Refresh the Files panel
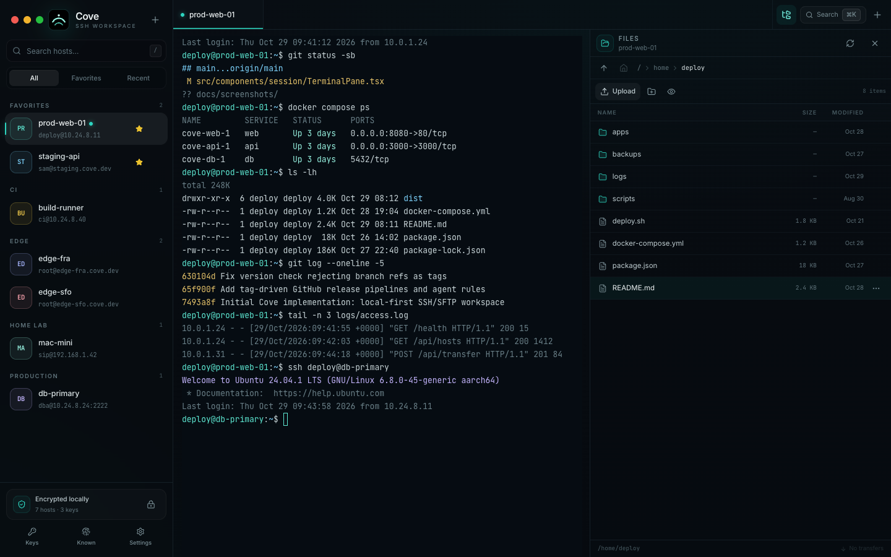This screenshot has height=557, width=891. pyautogui.click(x=850, y=43)
